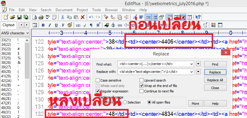Click the Undo arrow icon
This screenshot has height=118, width=247.
pos(91,17)
